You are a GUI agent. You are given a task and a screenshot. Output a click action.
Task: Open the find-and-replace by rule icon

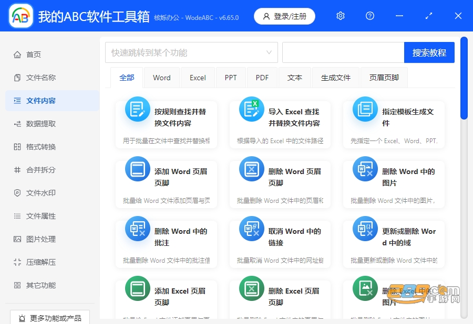pos(138,109)
